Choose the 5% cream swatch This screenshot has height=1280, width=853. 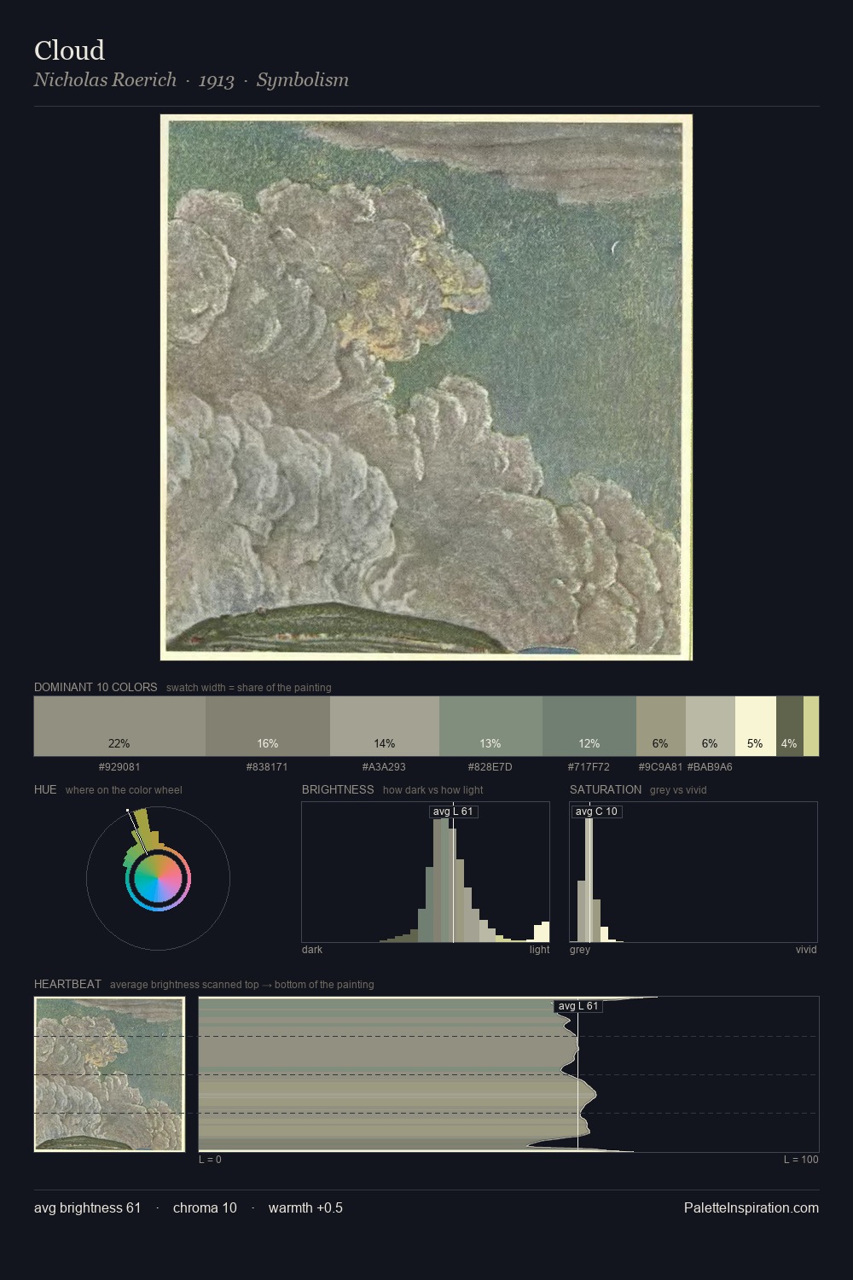click(756, 726)
